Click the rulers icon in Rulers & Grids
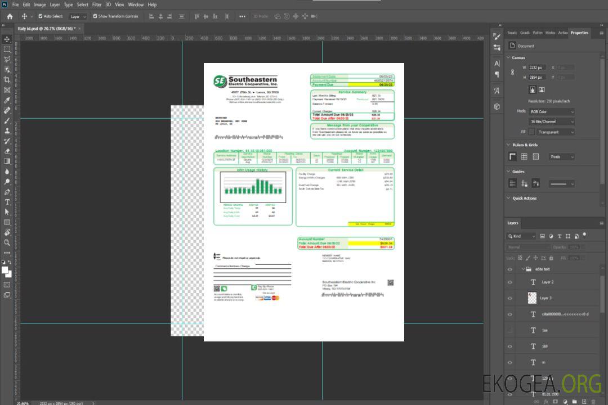 513,157
